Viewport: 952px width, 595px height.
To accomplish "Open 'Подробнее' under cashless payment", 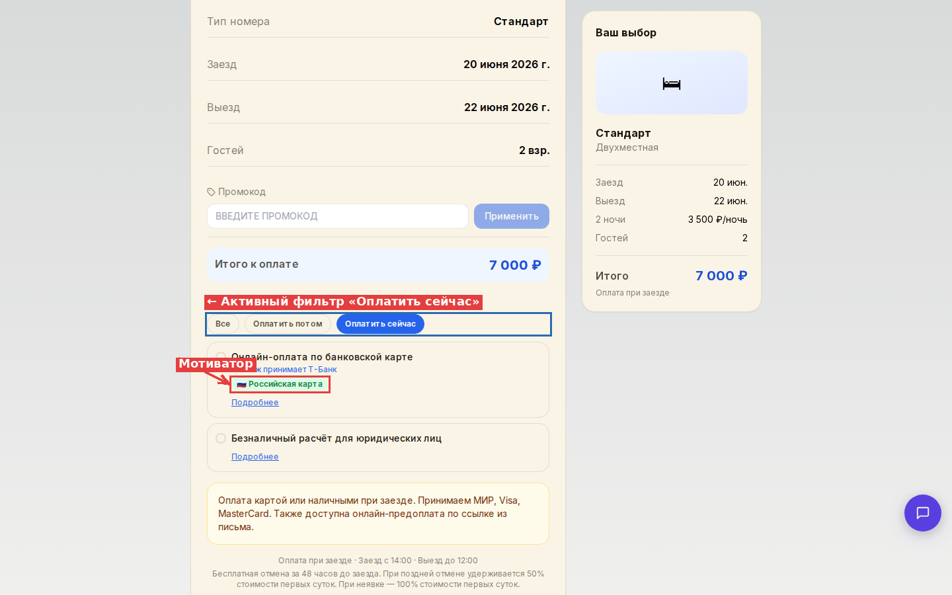I will click(255, 457).
